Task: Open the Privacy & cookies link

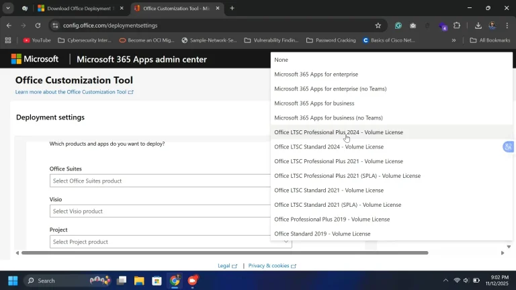Action: click(x=272, y=266)
